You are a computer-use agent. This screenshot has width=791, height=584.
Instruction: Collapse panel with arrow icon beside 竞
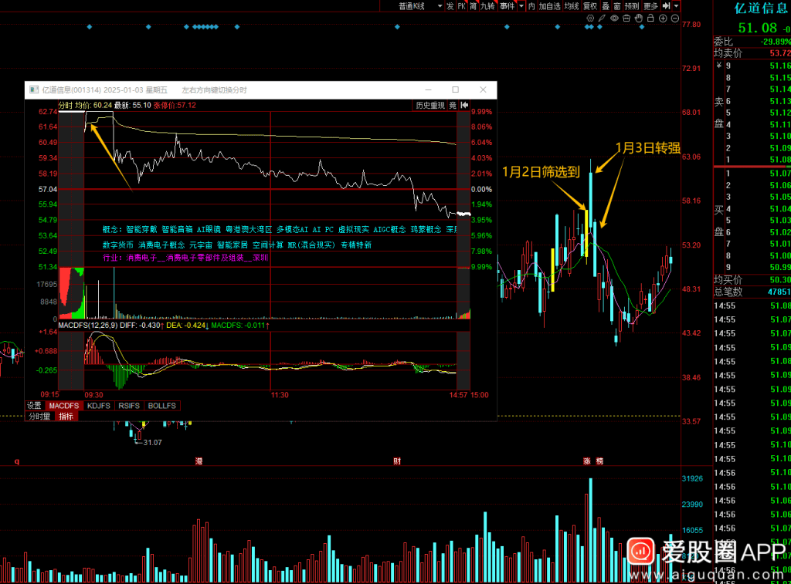tap(465, 105)
